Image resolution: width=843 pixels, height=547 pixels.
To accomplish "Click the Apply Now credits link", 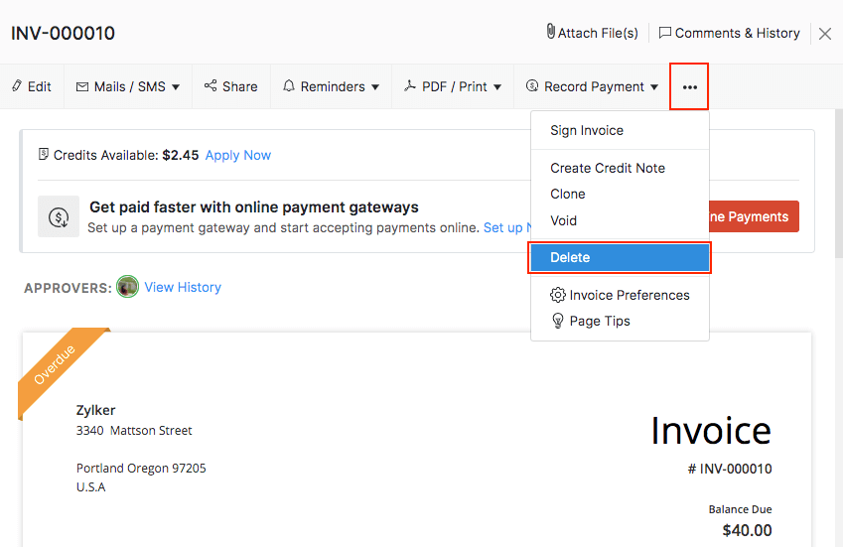I will coord(238,155).
